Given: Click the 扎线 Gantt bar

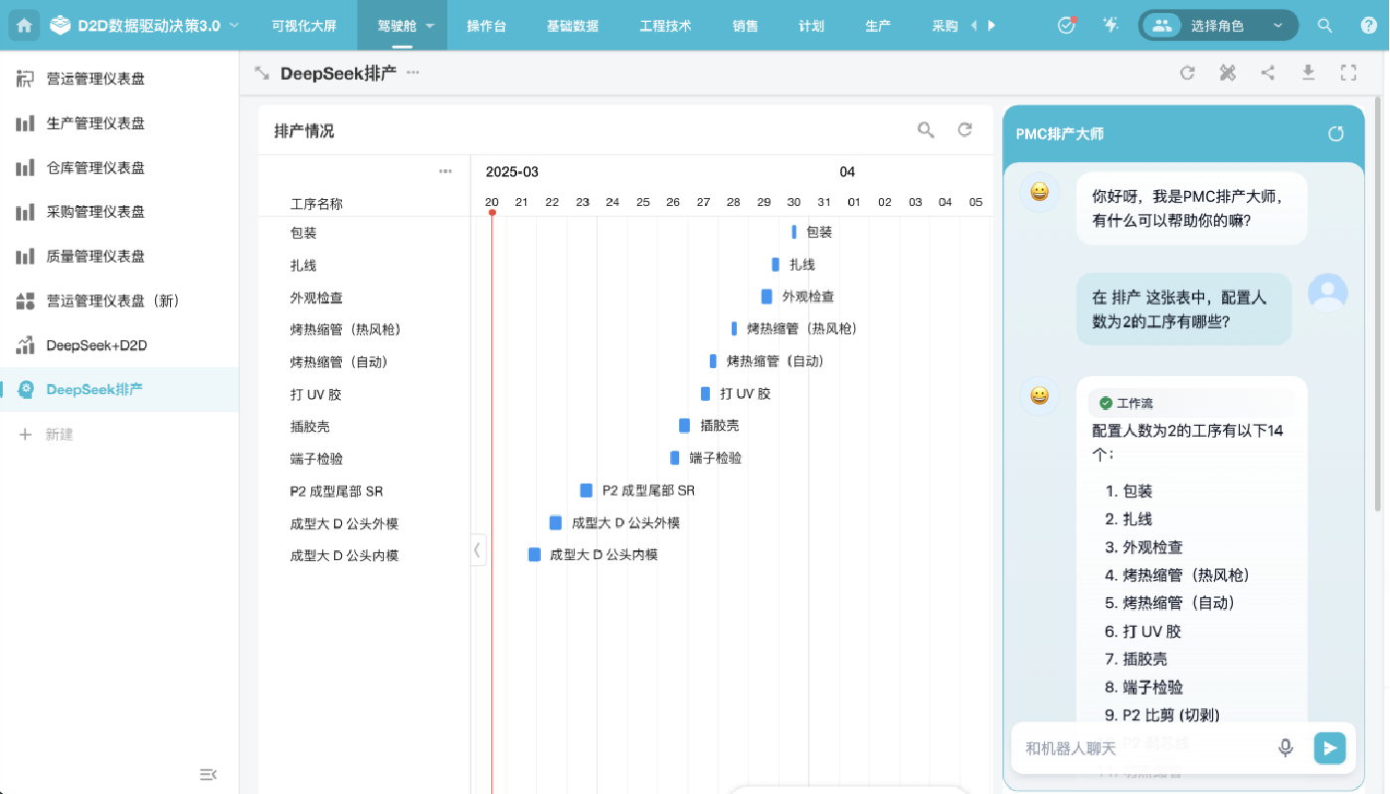Looking at the screenshot, I should tap(776, 265).
